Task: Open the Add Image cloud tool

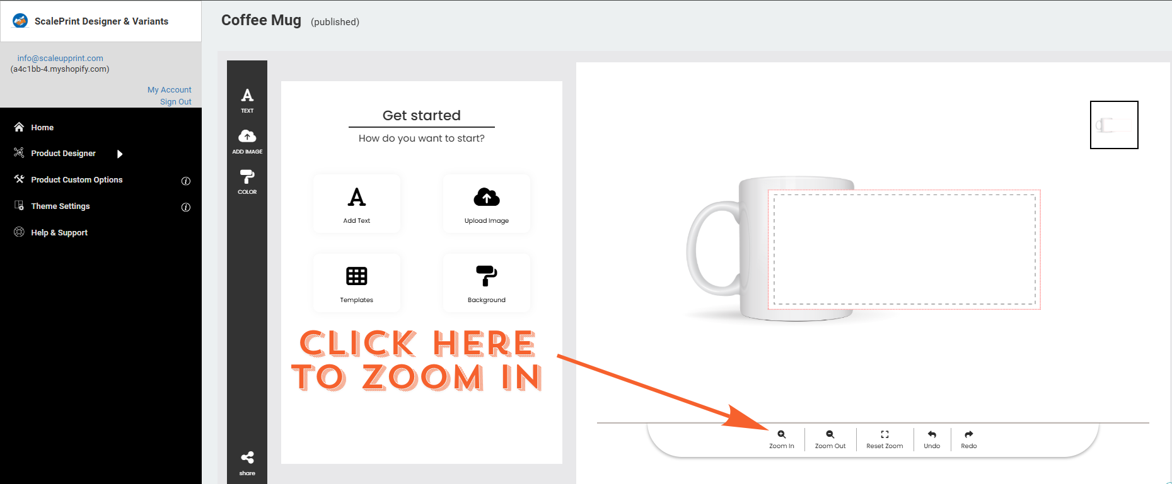Action: (x=247, y=142)
